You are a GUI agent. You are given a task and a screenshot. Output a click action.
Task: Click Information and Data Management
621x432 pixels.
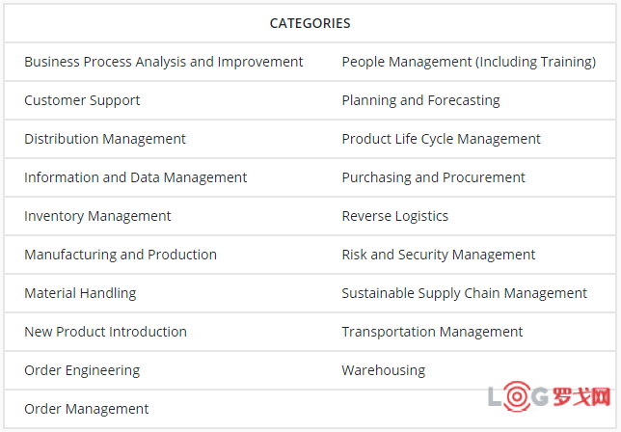(x=135, y=177)
